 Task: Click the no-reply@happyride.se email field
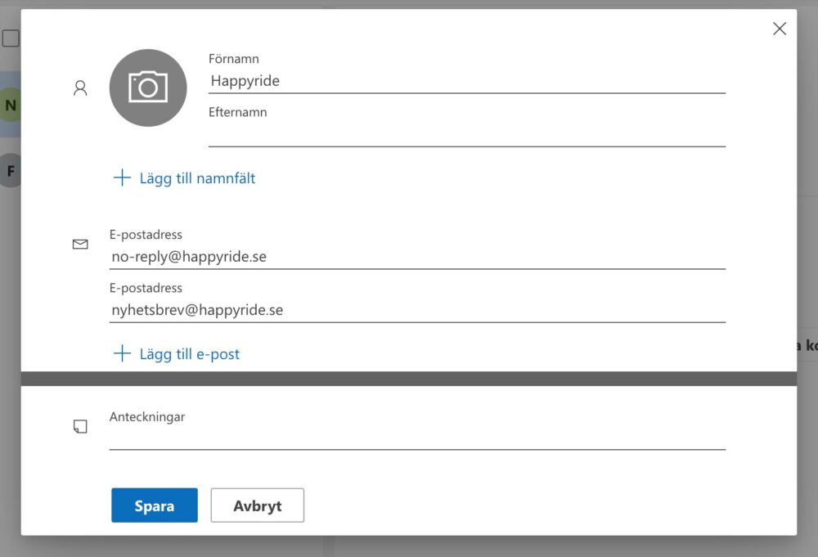[417, 257]
